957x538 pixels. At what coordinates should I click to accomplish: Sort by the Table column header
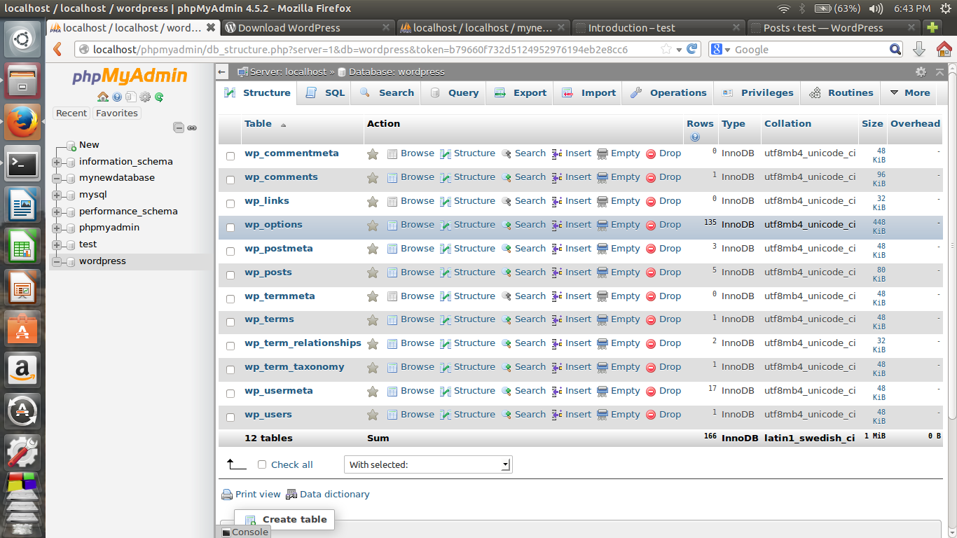click(258, 124)
